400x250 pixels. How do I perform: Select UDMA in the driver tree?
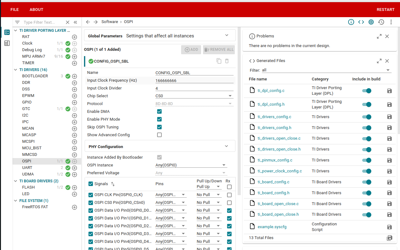(x=28, y=174)
